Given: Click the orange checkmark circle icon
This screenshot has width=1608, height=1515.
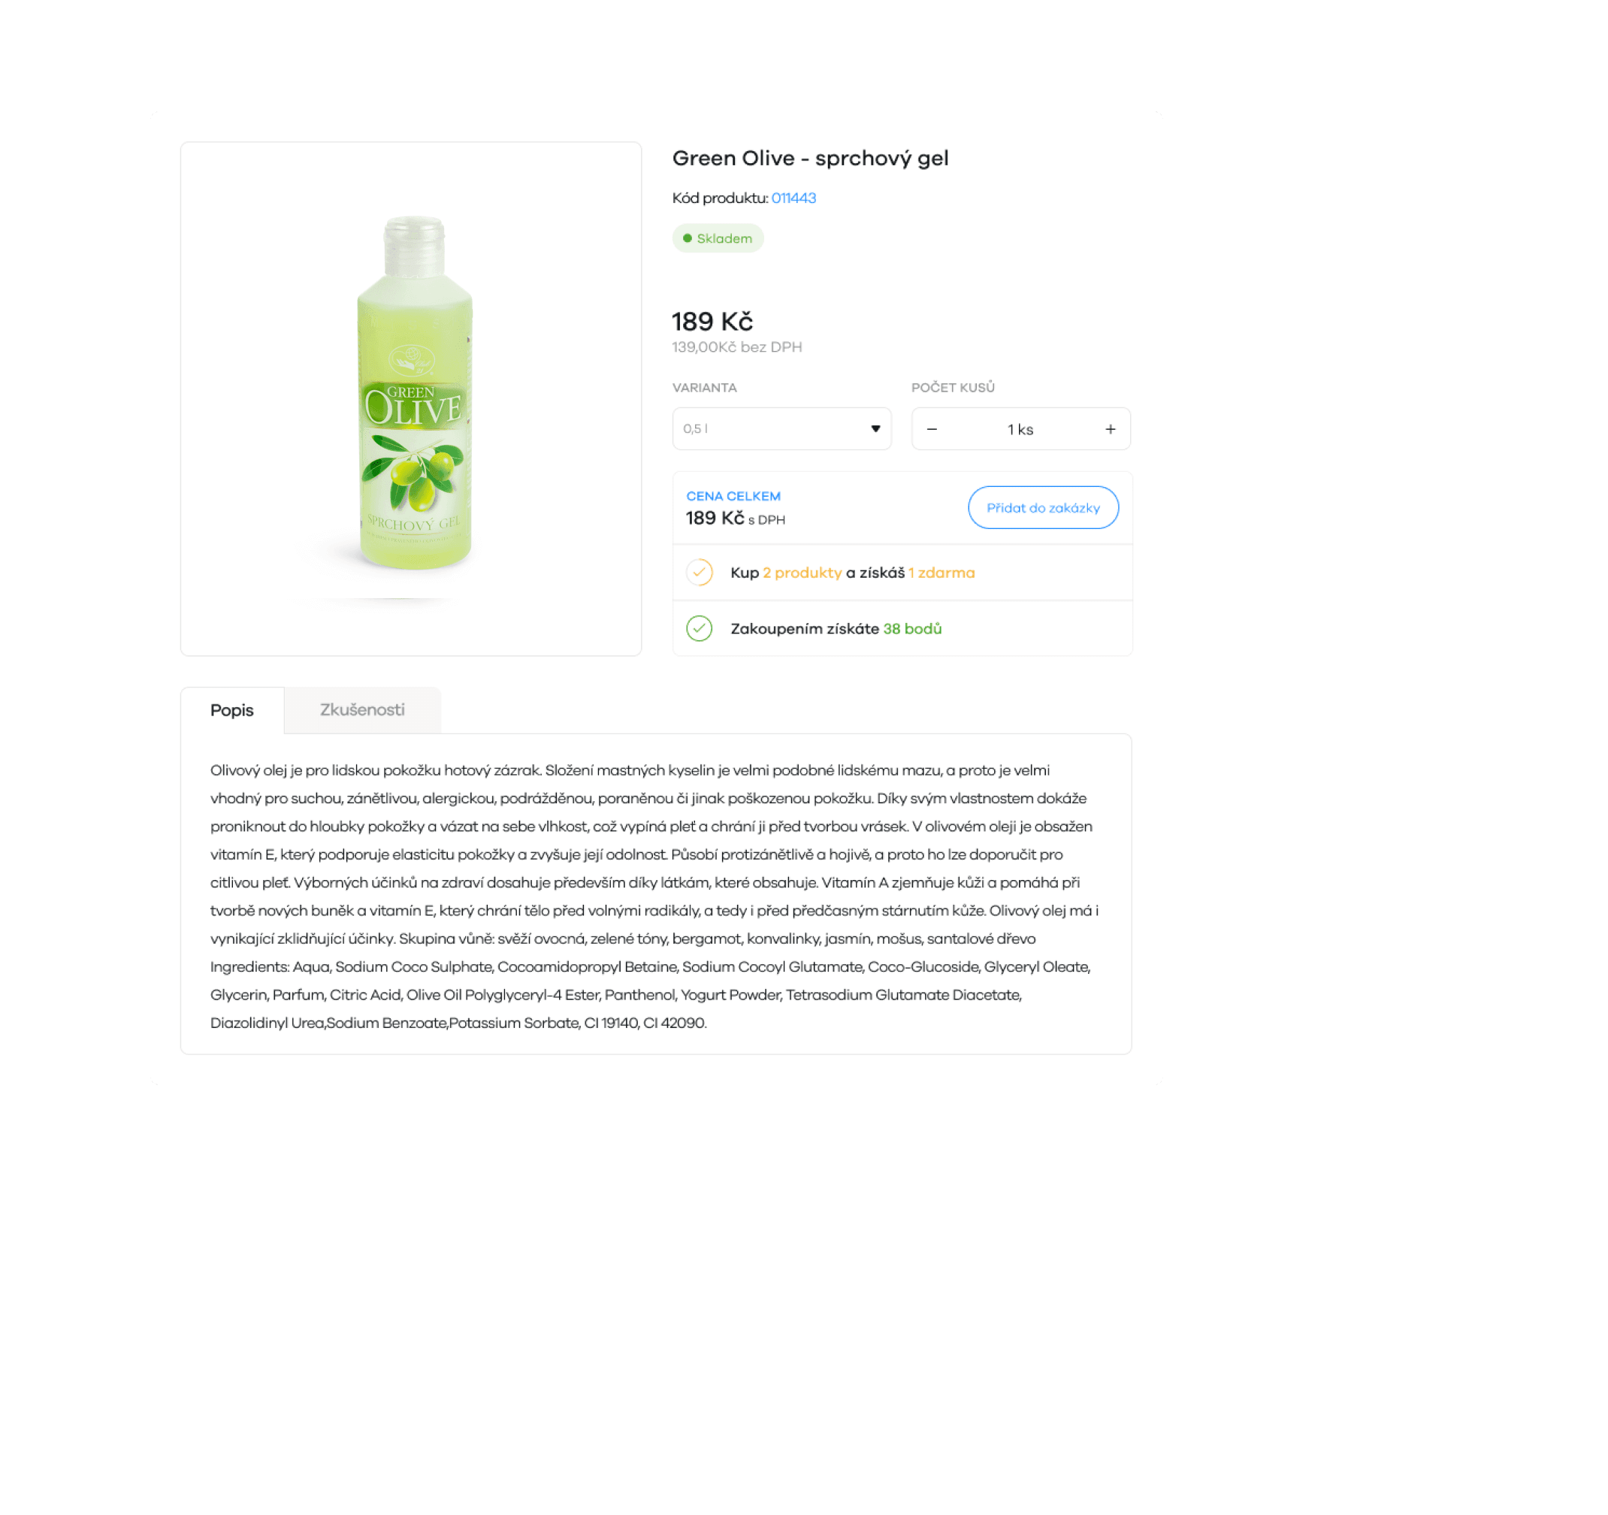Looking at the screenshot, I should coord(700,573).
